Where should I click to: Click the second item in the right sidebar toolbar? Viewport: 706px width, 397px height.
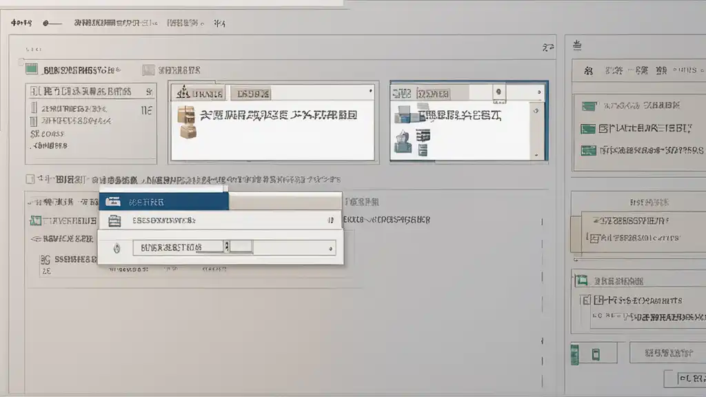coord(614,71)
